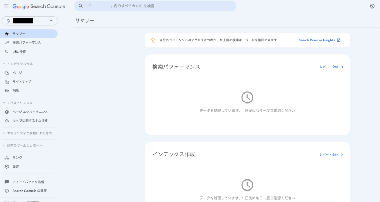Click the pages icon beside ページ
This screenshot has height=202, width=380.
coord(7,73)
